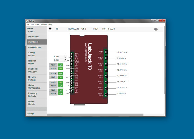Click the serial number 480010228
194x139 pixels.
[x=73, y=29]
